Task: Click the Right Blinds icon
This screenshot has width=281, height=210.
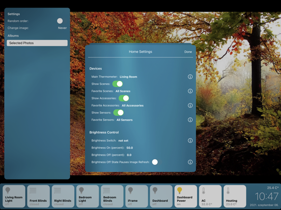Action: point(58,191)
